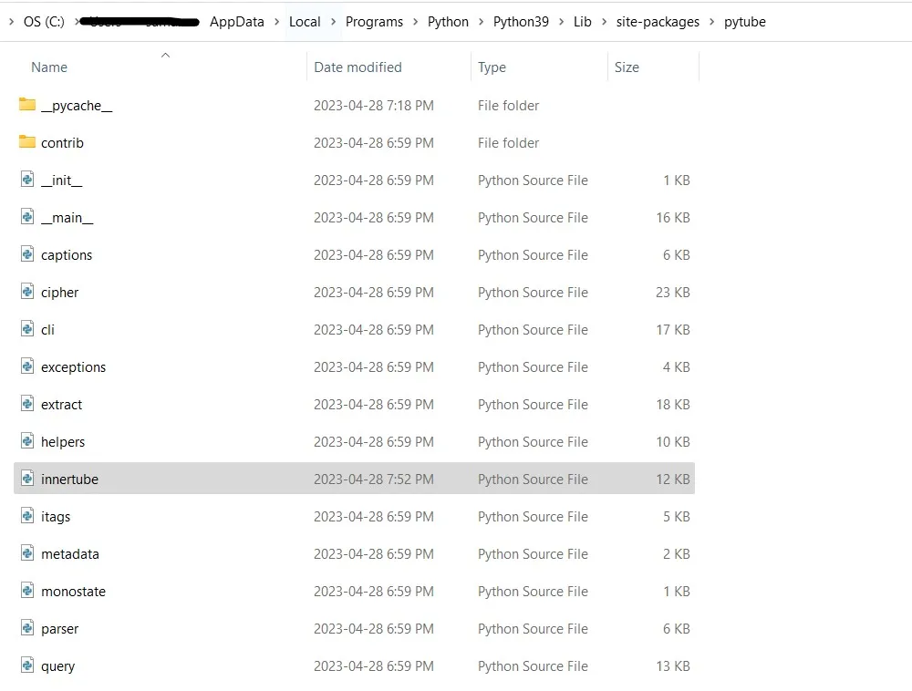
Task: Sort by the Date modified column header
Action: coord(358,67)
